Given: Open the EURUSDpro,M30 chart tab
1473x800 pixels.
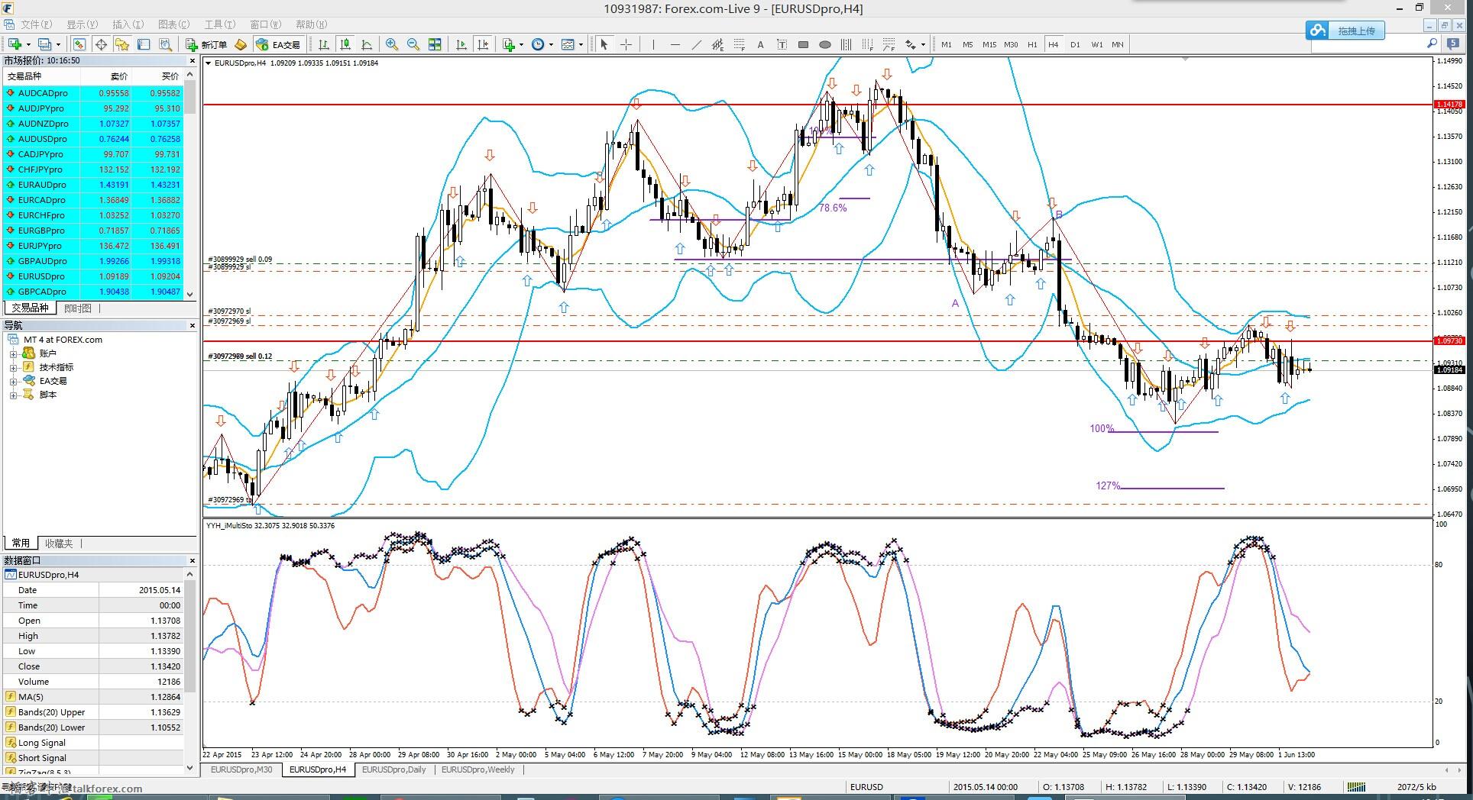Looking at the screenshot, I should coord(241,769).
